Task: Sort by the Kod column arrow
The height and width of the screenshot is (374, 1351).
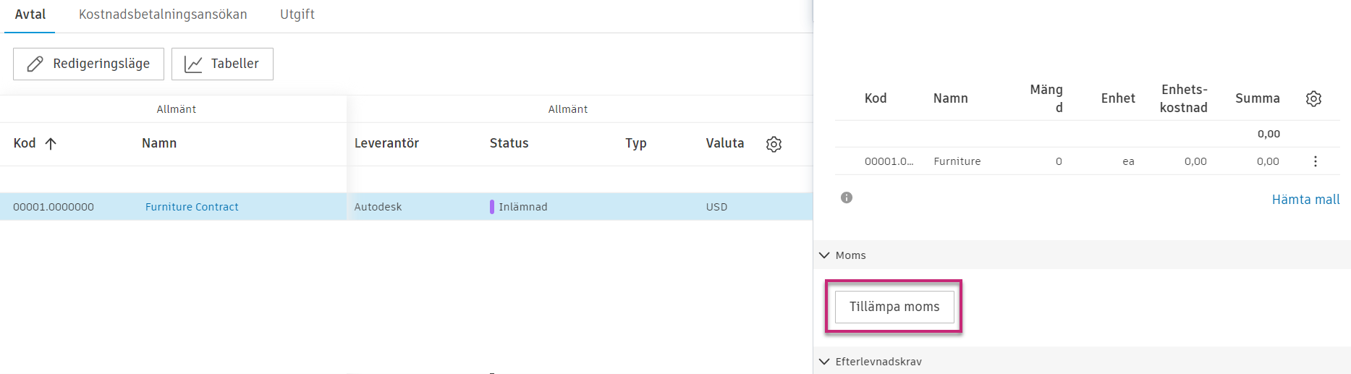Action: (51, 143)
